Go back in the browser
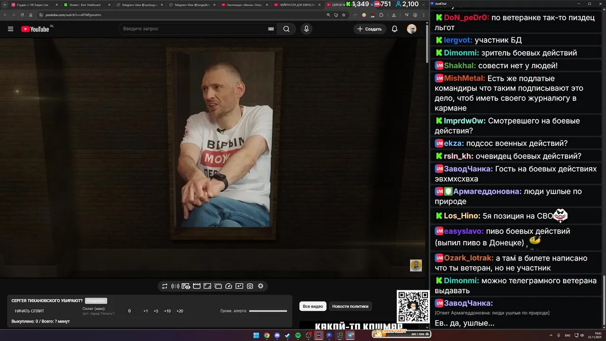Viewport: 606px width, 341px height. point(5,15)
